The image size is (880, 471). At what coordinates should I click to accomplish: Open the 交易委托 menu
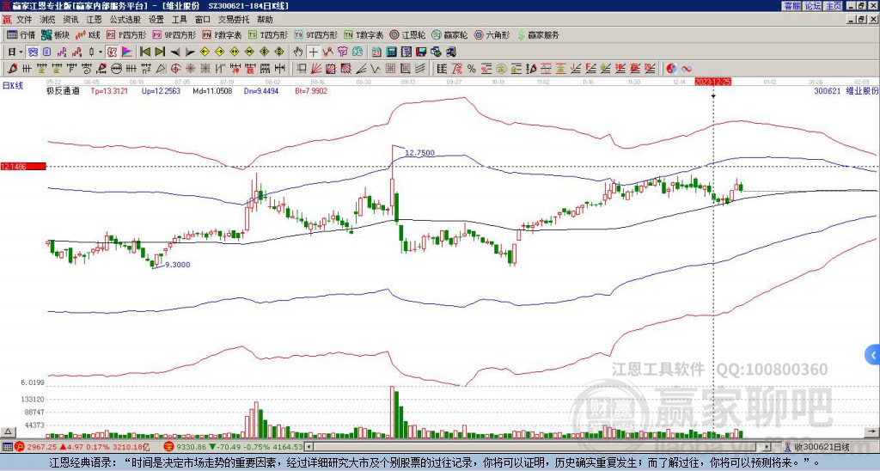point(235,20)
